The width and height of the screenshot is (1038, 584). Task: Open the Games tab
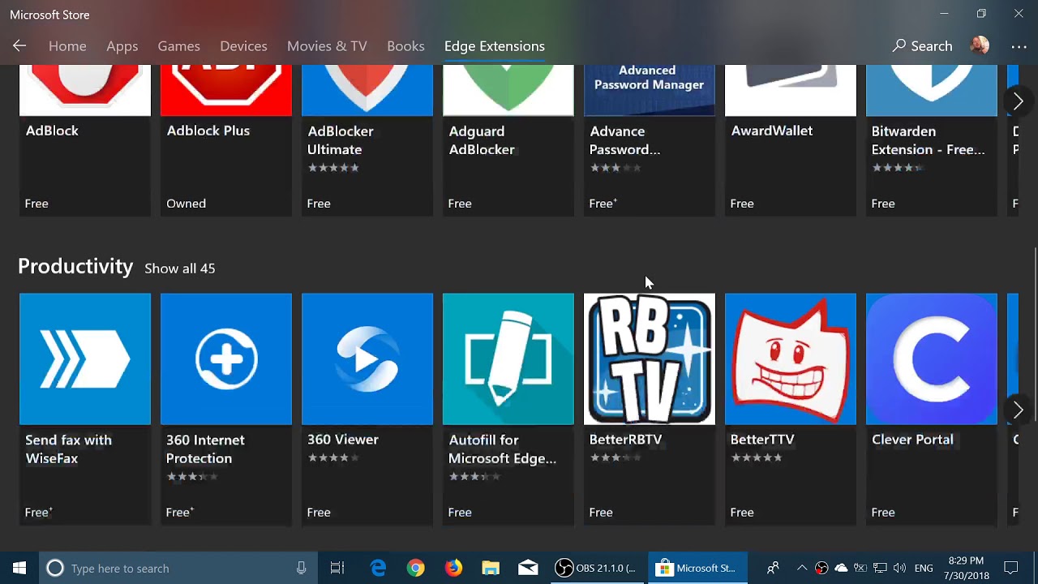tap(179, 46)
